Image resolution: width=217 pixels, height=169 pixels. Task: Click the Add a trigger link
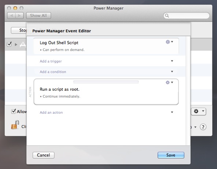[50, 61]
